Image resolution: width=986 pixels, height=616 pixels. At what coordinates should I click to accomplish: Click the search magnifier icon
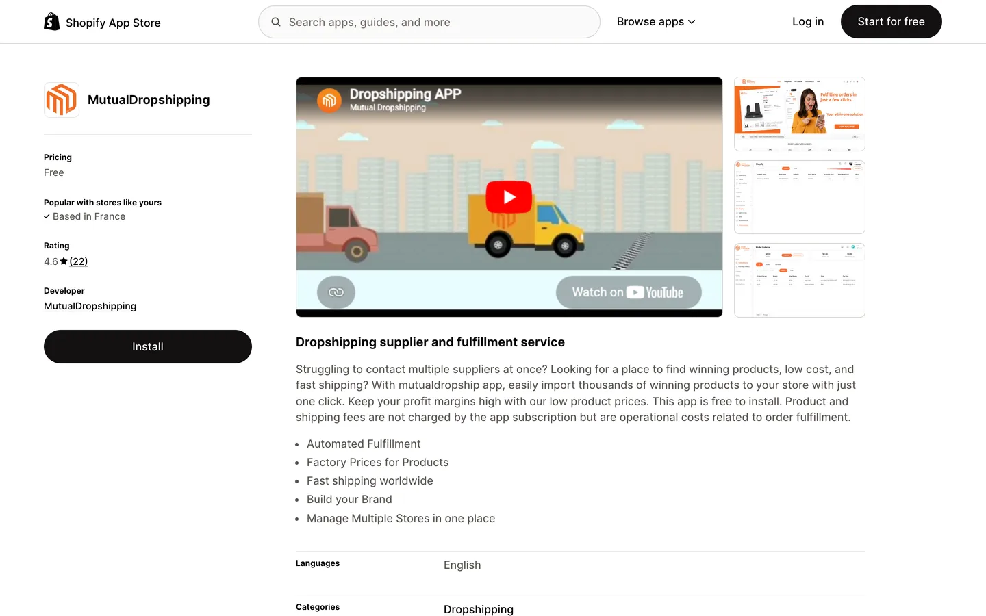(276, 22)
